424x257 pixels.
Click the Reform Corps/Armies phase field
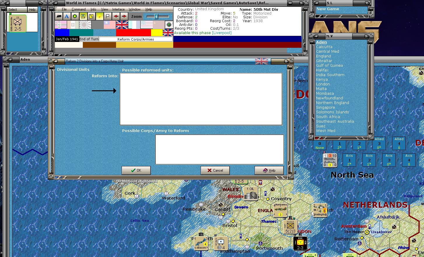click(136, 39)
